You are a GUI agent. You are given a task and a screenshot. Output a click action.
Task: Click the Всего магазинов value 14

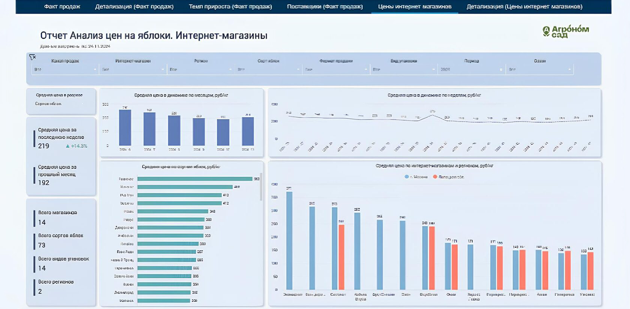pyautogui.click(x=42, y=222)
